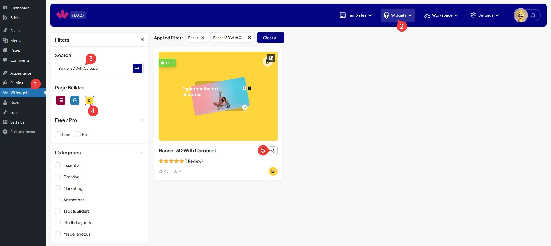
Task: Submit search with the arrow button
Action: click(137, 69)
